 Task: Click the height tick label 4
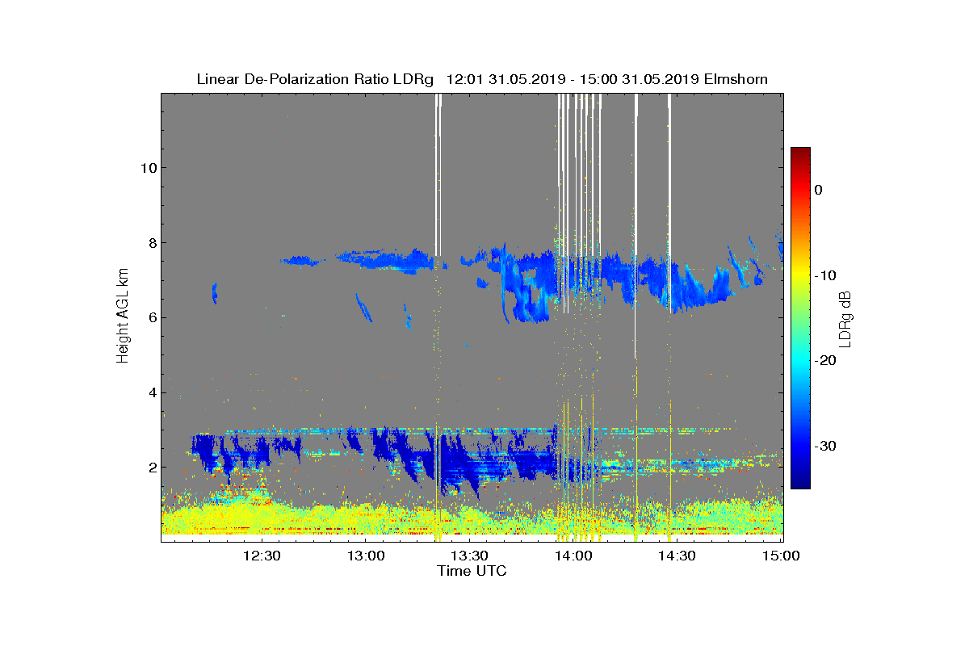151,392
